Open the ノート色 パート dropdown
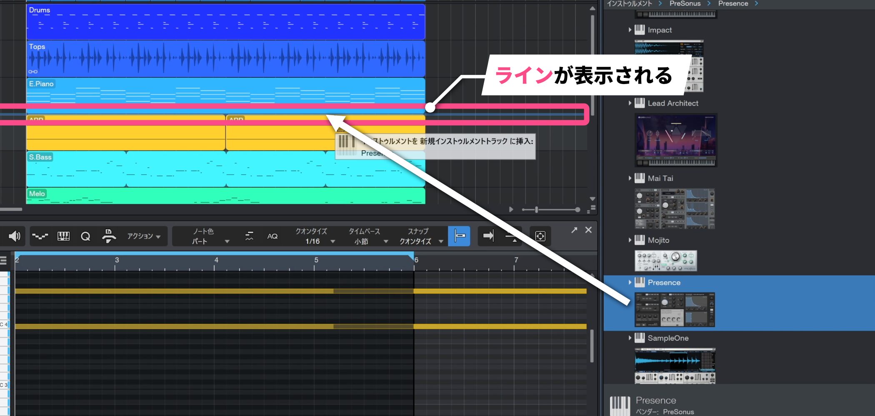 [210, 236]
